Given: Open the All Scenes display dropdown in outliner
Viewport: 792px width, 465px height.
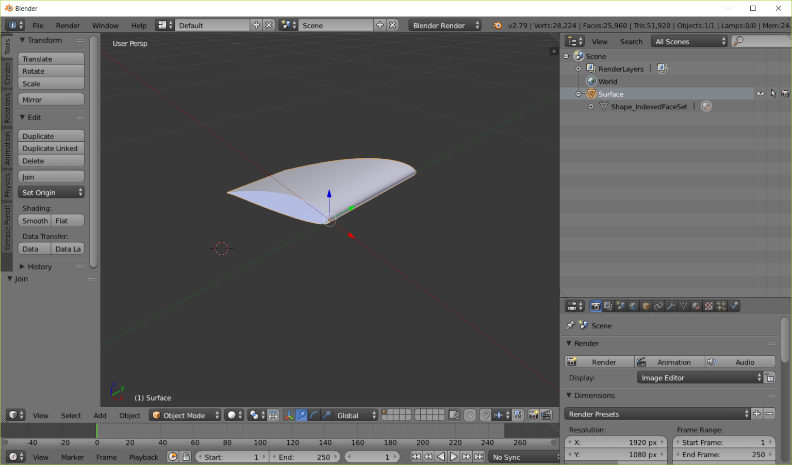Looking at the screenshot, I should [689, 41].
